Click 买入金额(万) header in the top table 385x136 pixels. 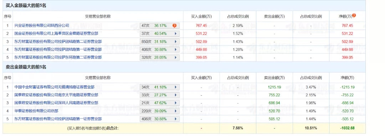[201, 16]
